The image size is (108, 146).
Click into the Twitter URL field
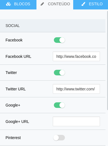coord(76,89)
